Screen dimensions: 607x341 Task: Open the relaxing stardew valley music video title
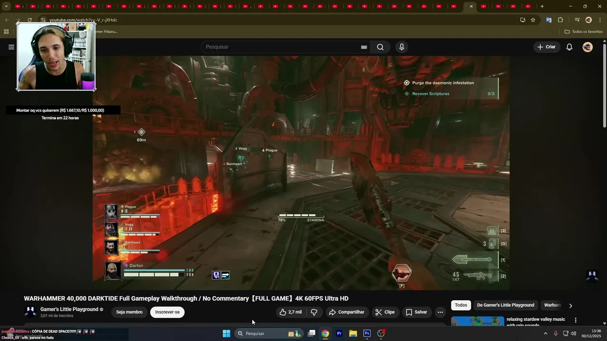click(x=536, y=322)
